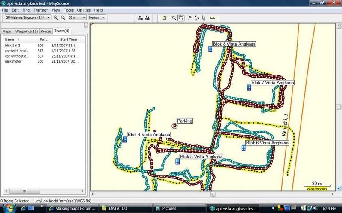The image size is (342, 213).
Task: Click Receive From Device toolbar icon
Action: click(x=147, y=18)
